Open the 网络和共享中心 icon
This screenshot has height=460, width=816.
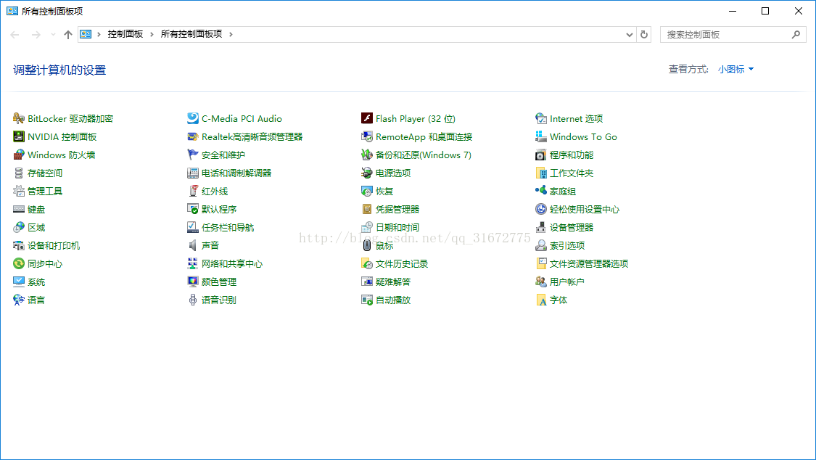point(193,264)
